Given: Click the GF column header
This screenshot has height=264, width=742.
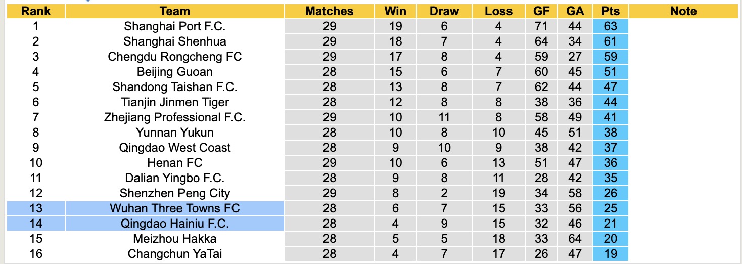Looking at the screenshot, I should [541, 11].
